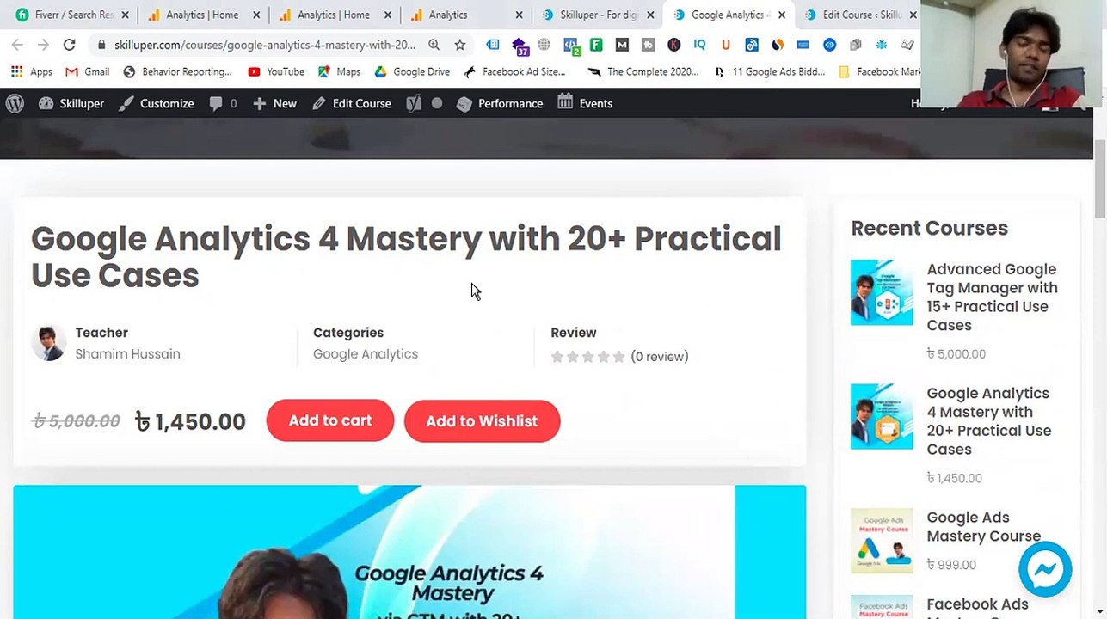This screenshot has width=1107, height=619.
Task: Open the Apps bookmark grid
Action: tap(32, 71)
